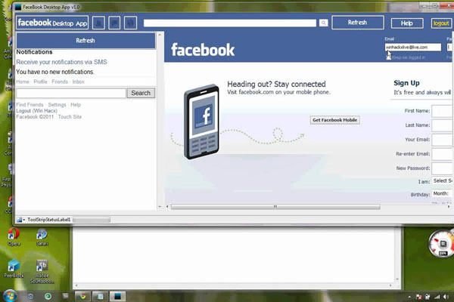This screenshot has height=302, width=454.
Task: Click Get Facebook Mobile button
Action: click(x=335, y=120)
